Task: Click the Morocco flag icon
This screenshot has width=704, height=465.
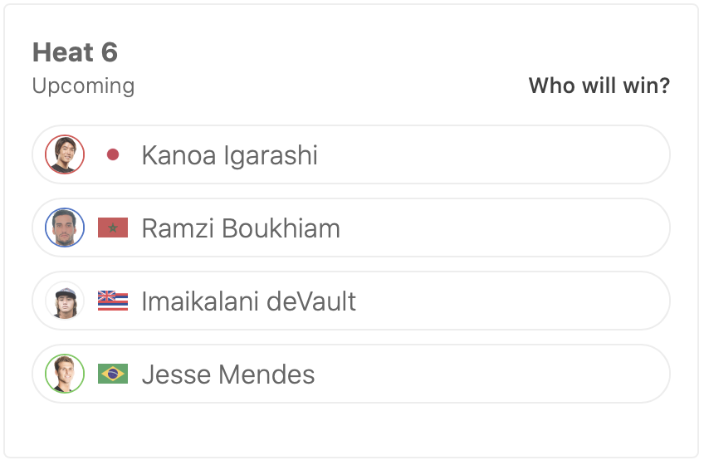Action: pyautogui.click(x=113, y=228)
